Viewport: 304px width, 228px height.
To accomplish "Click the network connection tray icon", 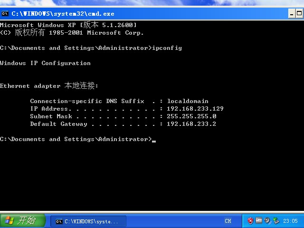I will (x=276, y=220).
